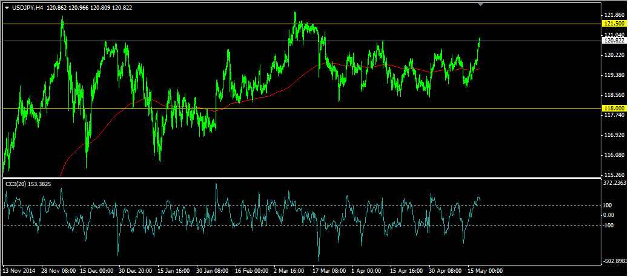Click the 15 Dec 00:00 date label

98,270
